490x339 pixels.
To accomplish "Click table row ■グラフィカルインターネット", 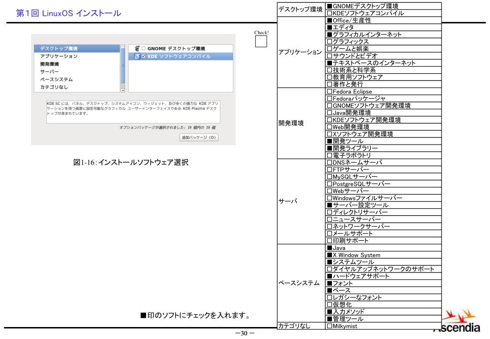I will [x=384, y=34].
